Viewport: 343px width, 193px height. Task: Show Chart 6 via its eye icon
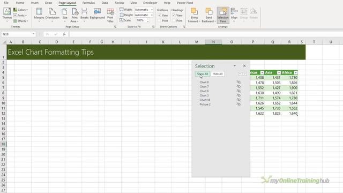(238, 91)
